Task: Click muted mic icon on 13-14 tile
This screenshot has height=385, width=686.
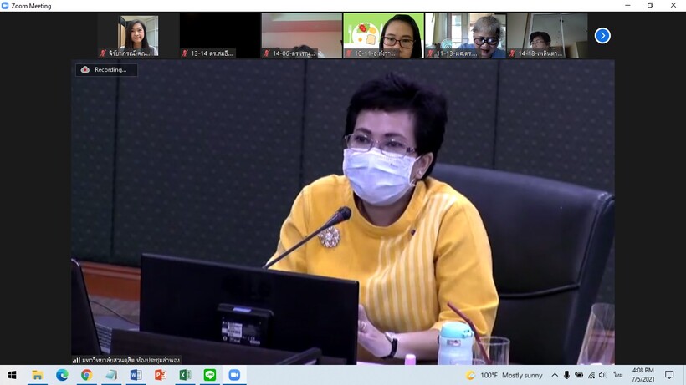Action: tap(185, 53)
